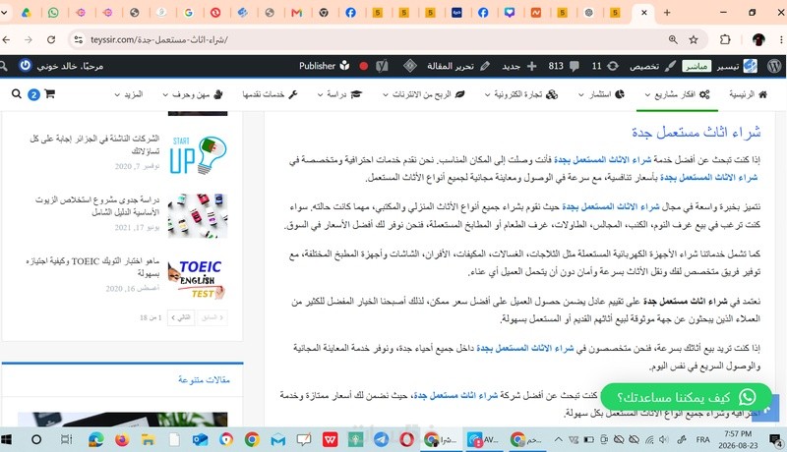Image resolution: width=787 pixels, height=452 pixels.
Task: Close the current active tab
Action: point(644,13)
